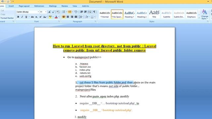This screenshot has width=212, height=119.
Task: Apply Heading 2 style
Action: pyautogui.click(x=142, y=14)
